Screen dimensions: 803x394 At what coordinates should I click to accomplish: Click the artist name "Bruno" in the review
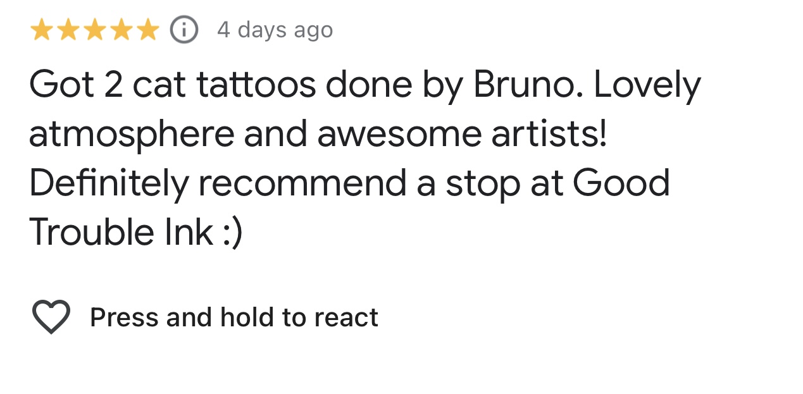(x=528, y=85)
